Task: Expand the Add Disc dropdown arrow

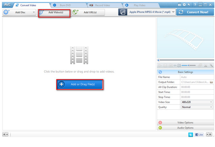Action: click(34, 12)
